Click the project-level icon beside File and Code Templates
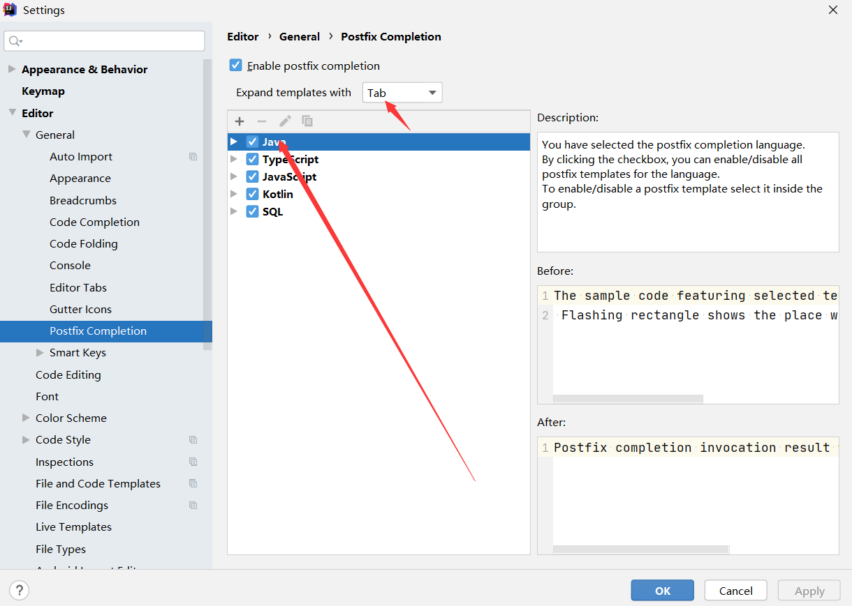Viewport: 852px width, 606px height. (x=193, y=483)
